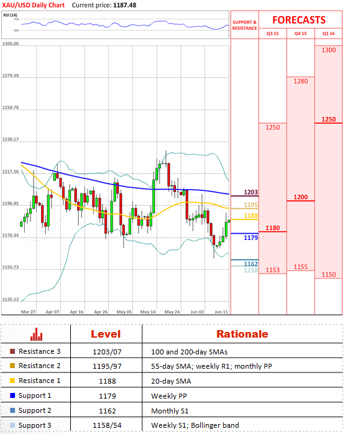Click the Support & Resistance column header

(x=244, y=25)
